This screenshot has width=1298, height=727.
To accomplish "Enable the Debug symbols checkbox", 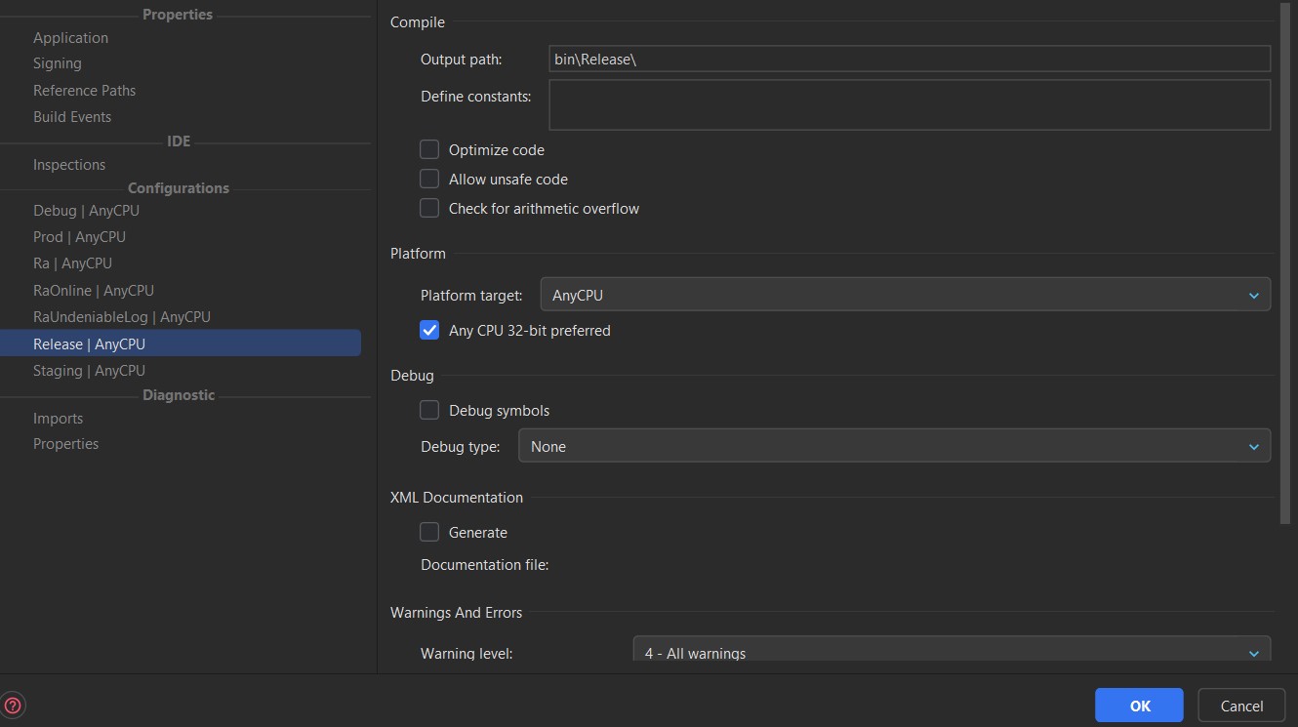I will (x=429, y=410).
